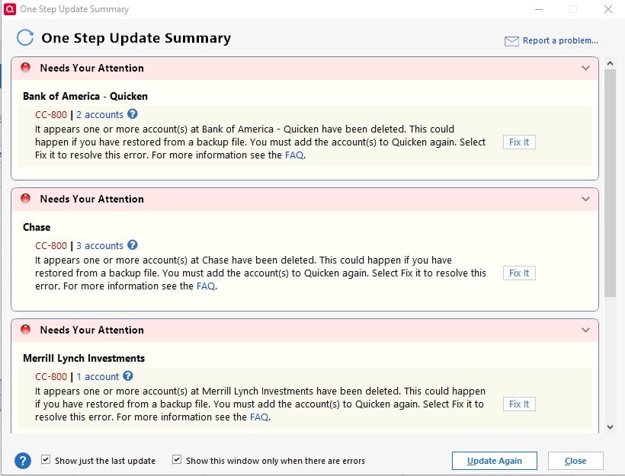Click the blue question mark at bottom left
The height and width of the screenshot is (476, 625).
(22, 460)
